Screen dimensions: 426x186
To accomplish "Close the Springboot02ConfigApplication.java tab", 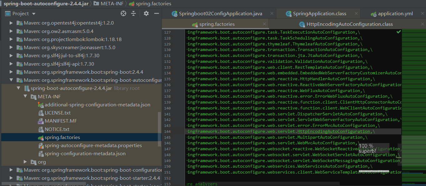I will click(272, 14).
